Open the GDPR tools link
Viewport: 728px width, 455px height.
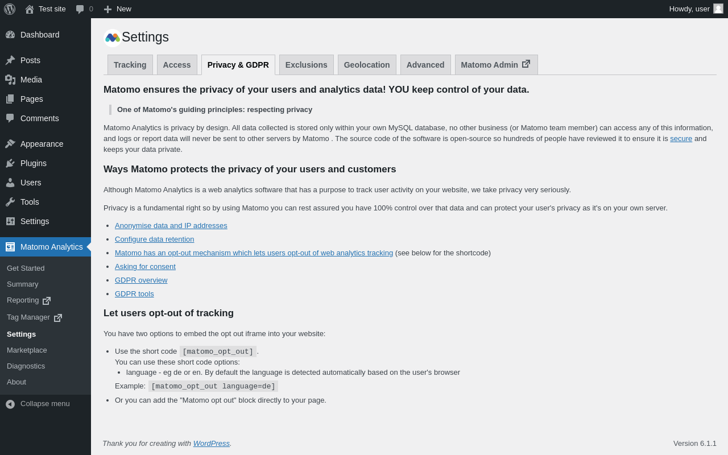tap(134, 294)
